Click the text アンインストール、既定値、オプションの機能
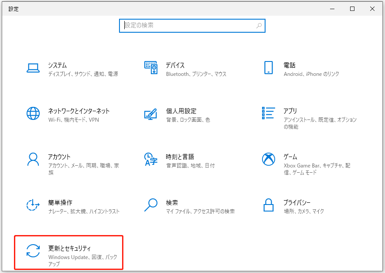The height and width of the screenshot is (273, 385). click(320, 123)
